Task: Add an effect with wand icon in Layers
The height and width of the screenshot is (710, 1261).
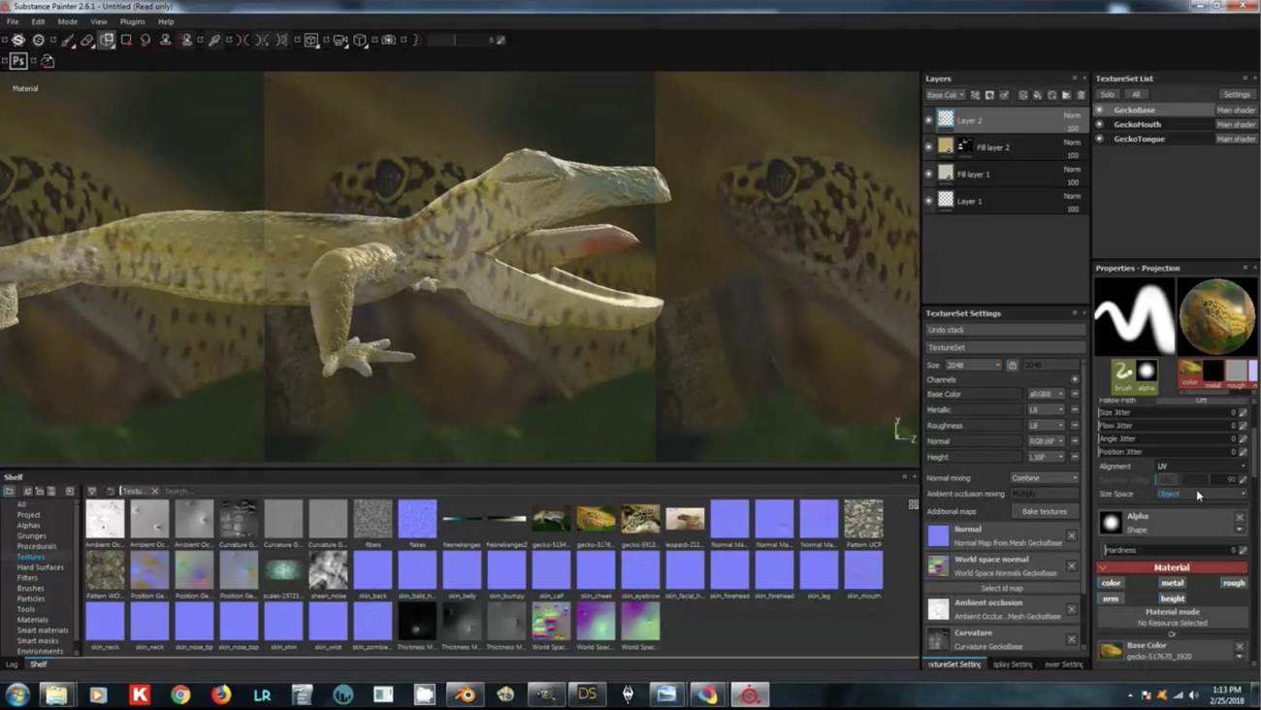Action: (x=1004, y=95)
